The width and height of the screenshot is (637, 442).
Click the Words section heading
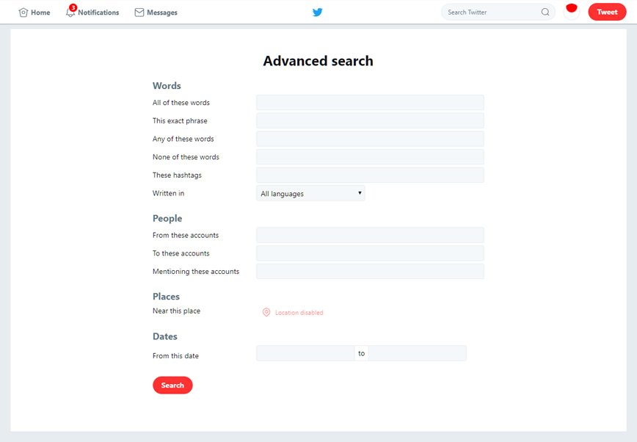[x=167, y=86]
